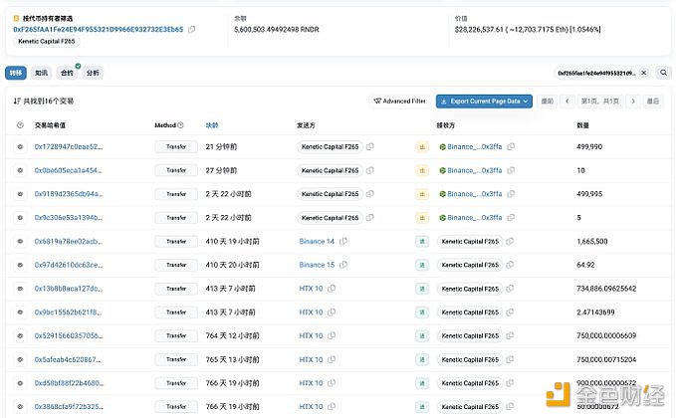Copy receiver address in 64.92 row

coord(510,265)
